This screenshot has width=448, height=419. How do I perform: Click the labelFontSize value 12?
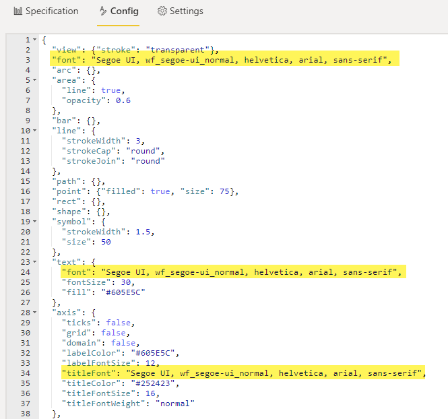pos(150,363)
